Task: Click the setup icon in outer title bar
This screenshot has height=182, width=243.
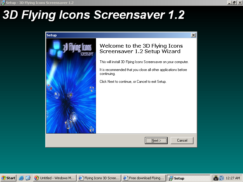Action: click(3, 3)
